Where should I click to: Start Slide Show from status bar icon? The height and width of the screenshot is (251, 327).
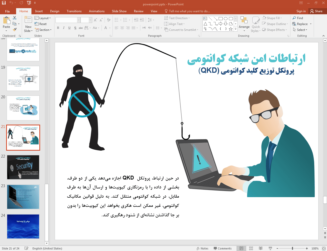coord(270,248)
